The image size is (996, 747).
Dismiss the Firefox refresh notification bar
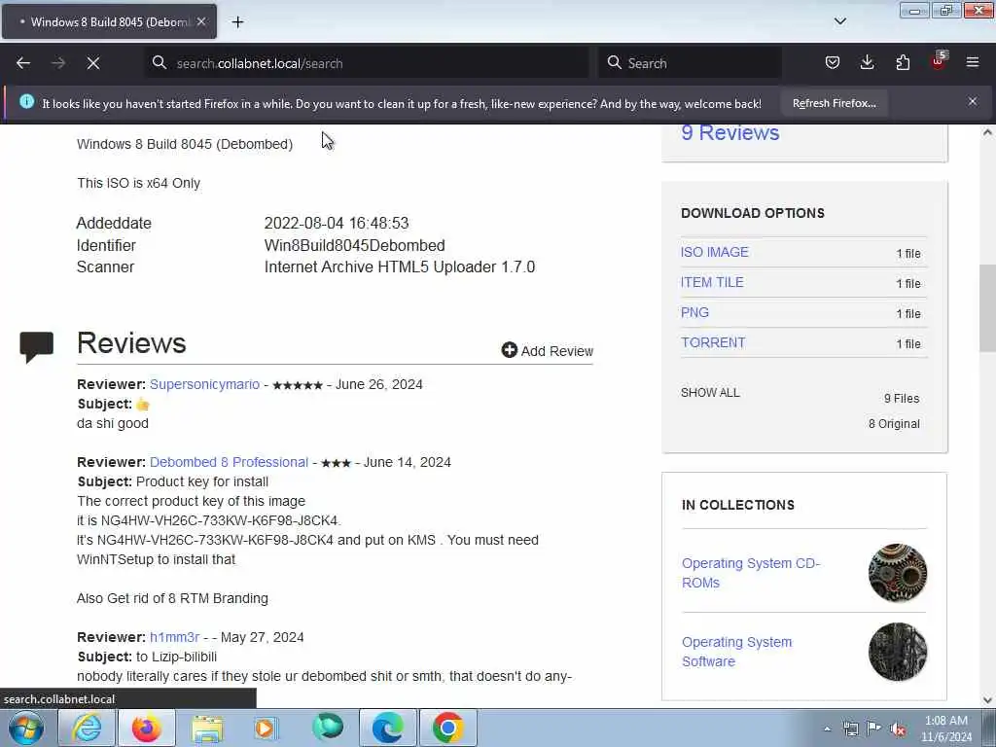tap(973, 101)
